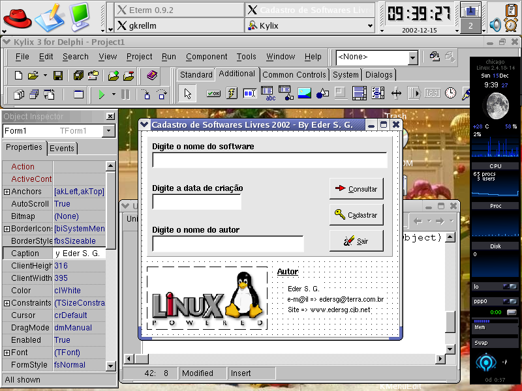Click Add file to project icon
This screenshot has height=391, width=522.
point(114,76)
